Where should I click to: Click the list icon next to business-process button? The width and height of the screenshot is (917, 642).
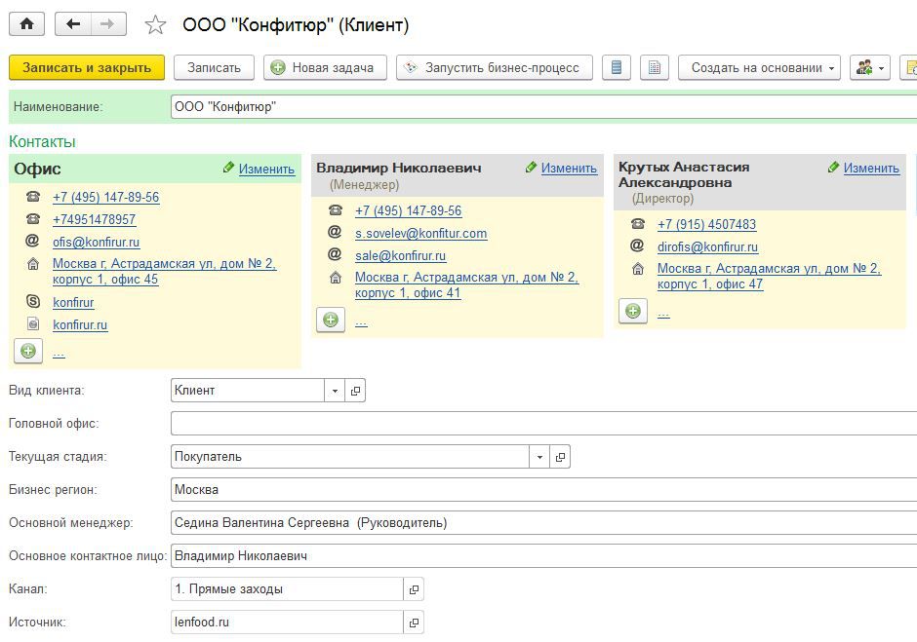[616, 67]
